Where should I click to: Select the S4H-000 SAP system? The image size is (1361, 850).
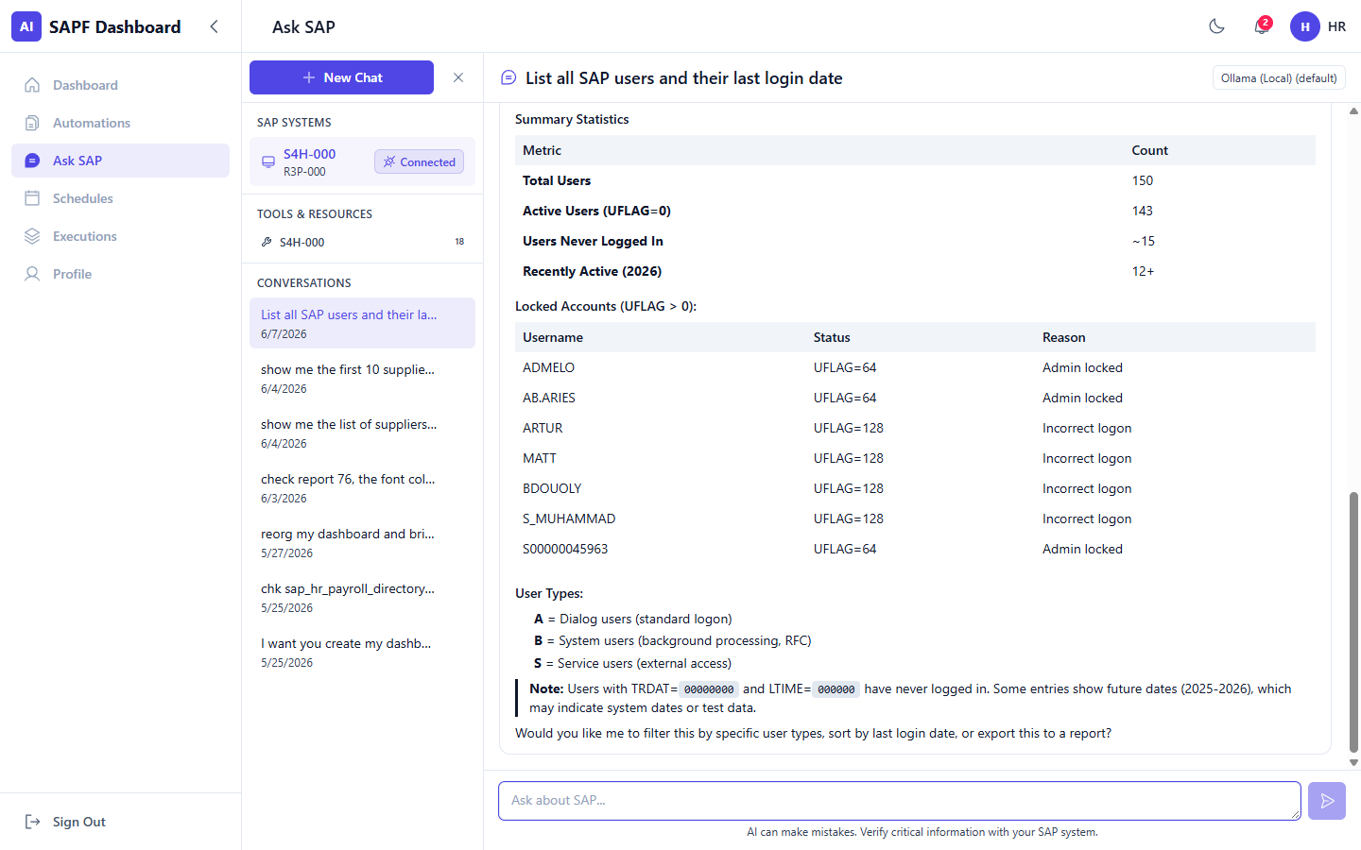coord(362,161)
